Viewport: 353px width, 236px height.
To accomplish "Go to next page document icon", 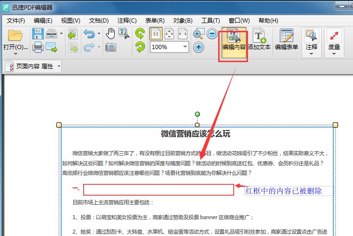I will 73,47.
